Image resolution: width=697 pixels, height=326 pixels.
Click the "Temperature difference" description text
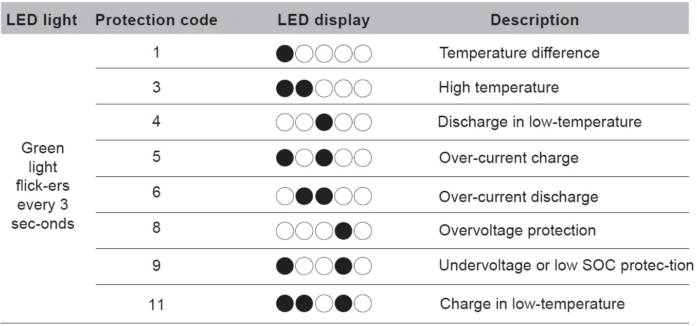point(519,53)
